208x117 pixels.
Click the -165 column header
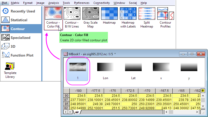(181, 91)
